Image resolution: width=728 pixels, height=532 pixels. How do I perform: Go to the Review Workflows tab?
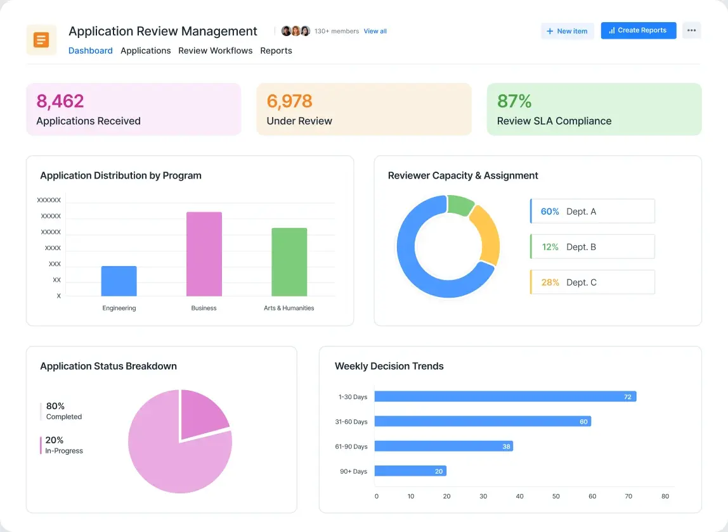pyautogui.click(x=215, y=51)
